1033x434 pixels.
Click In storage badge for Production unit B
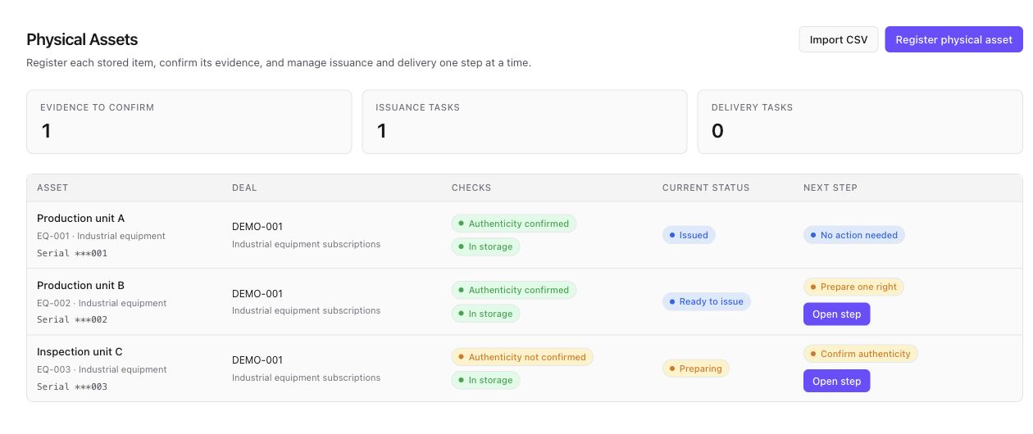pyautogui.click(x=485, y=314)
